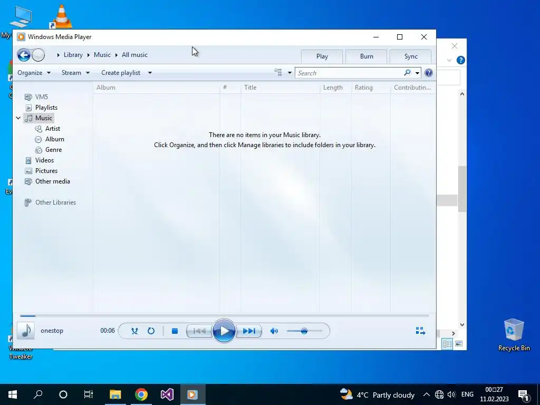Viewport: 540px width, 405px height.
Task: Stop playback with the square button
Action: coord(175,331)
